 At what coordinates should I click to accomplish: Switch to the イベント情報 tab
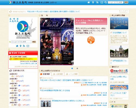click(72, 74)
